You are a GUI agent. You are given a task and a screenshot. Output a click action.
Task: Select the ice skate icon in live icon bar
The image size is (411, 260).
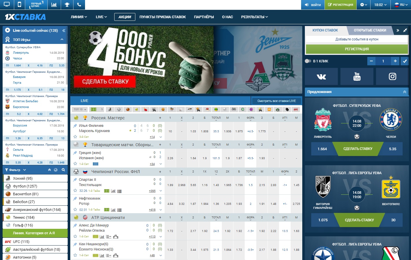pyautogui.click(x=110, y=109)
